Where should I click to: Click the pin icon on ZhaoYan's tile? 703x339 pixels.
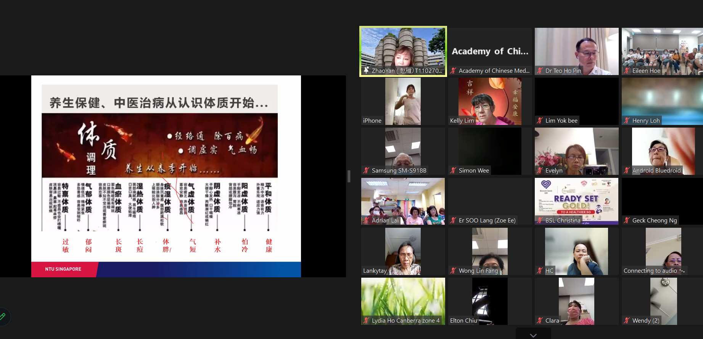coord(366,70)
